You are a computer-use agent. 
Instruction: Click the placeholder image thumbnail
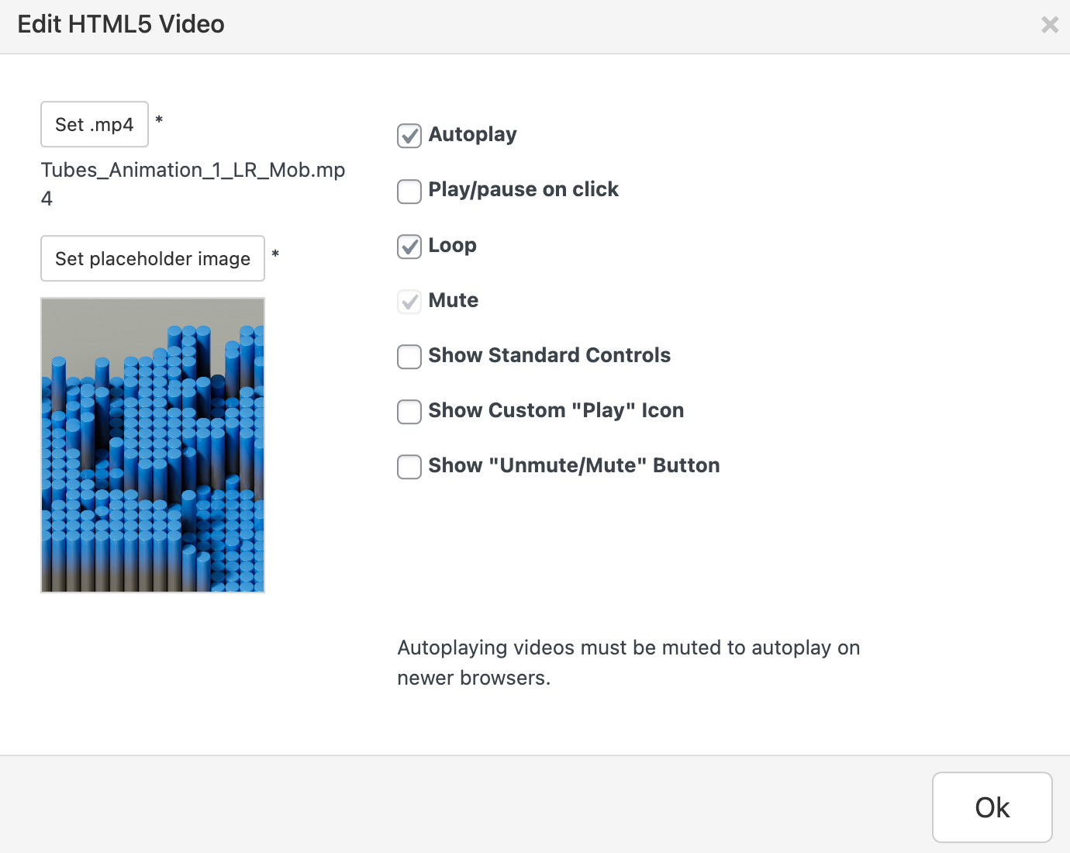[152, 444]
